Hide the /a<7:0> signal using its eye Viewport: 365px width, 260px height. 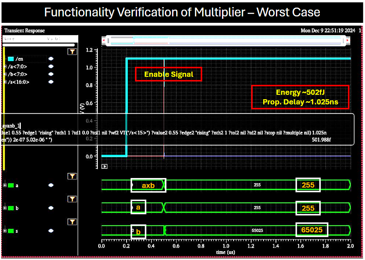[x=51, y=66]
